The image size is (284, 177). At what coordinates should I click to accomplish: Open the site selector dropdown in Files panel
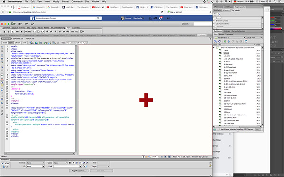[230, 38]
